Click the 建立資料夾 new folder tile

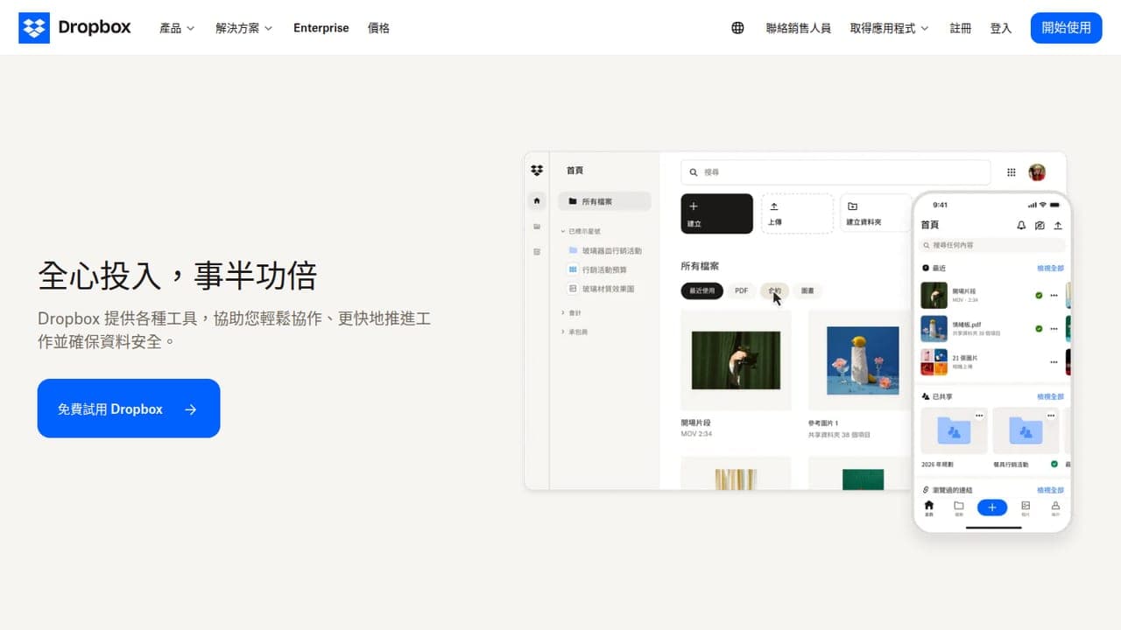coord(876,213)
